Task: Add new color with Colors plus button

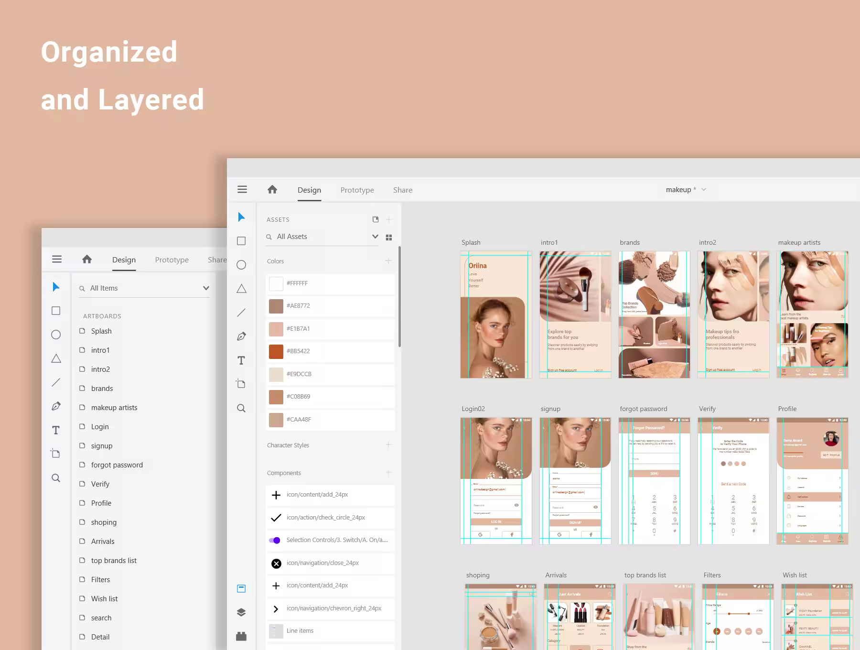Action: tap(388, 261)
